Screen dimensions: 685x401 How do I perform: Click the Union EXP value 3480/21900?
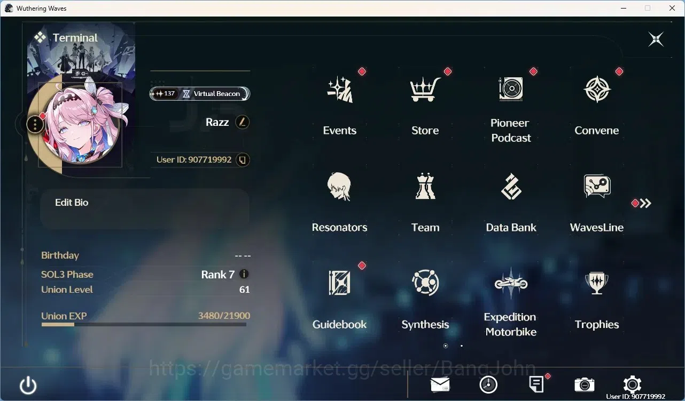point(224,316)
